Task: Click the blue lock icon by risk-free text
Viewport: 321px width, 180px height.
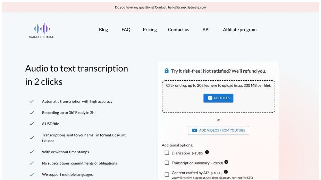Action: click(167, 71)
